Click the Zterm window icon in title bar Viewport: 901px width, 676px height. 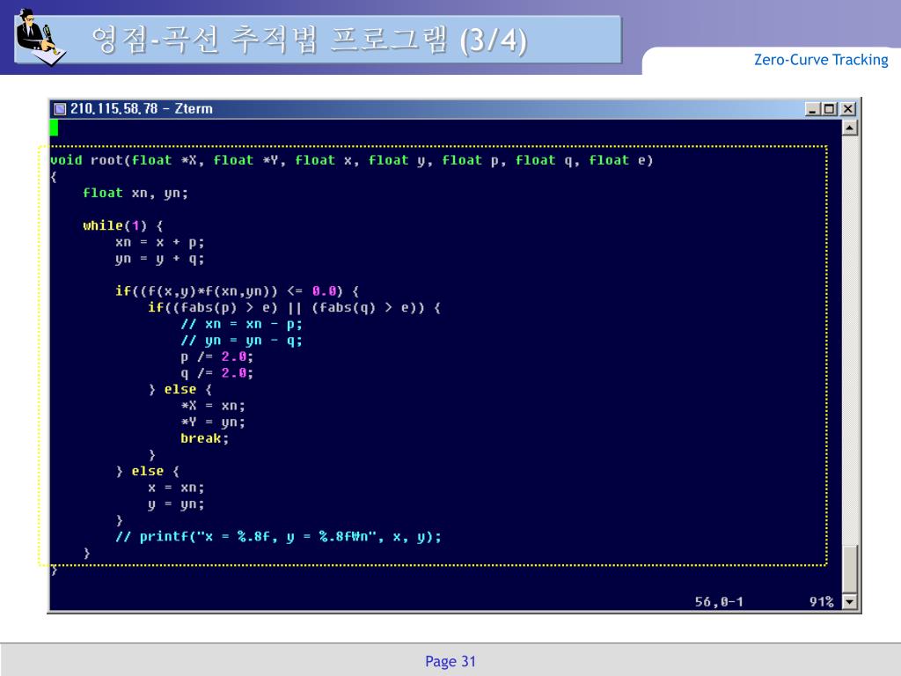click(60, 109)
